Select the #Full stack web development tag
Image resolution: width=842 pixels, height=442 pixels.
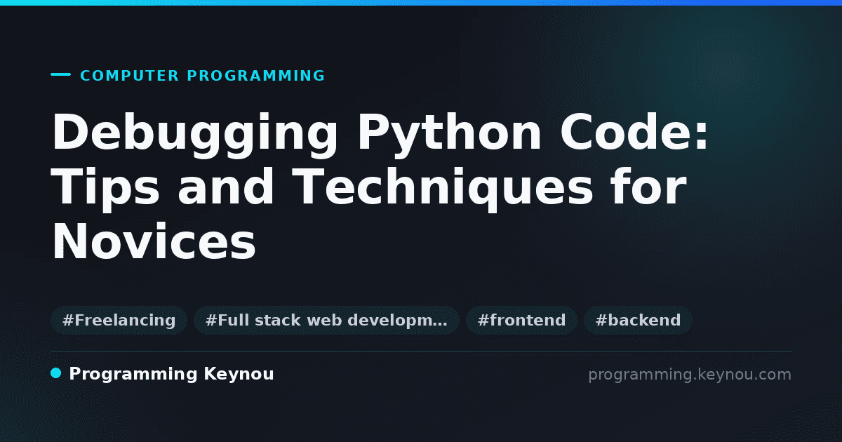pos(326,321)
